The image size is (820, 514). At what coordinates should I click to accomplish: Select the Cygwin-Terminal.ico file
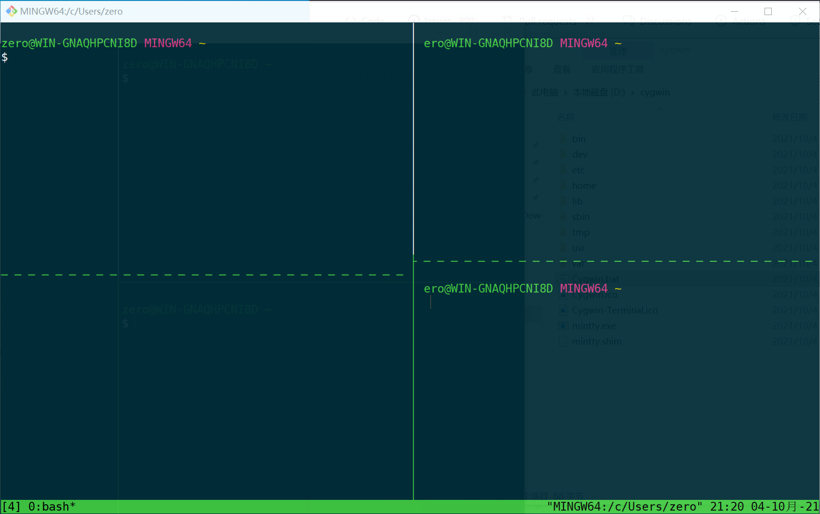point(563,310)
